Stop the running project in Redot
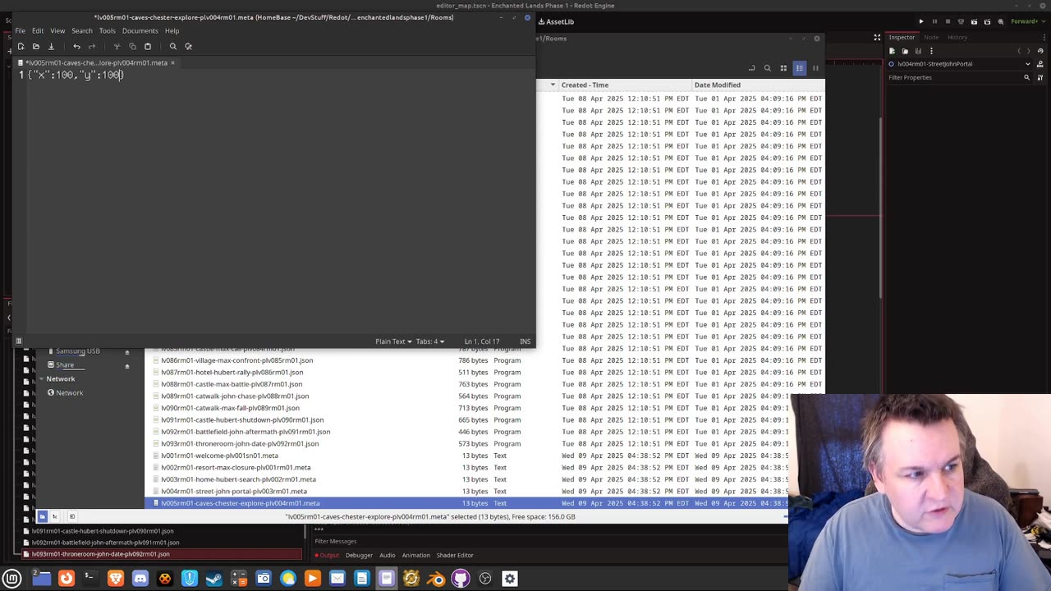Image resolution: width=1051 pixels, height=591 pixels. pyautogui.click(x=948, y=21)
